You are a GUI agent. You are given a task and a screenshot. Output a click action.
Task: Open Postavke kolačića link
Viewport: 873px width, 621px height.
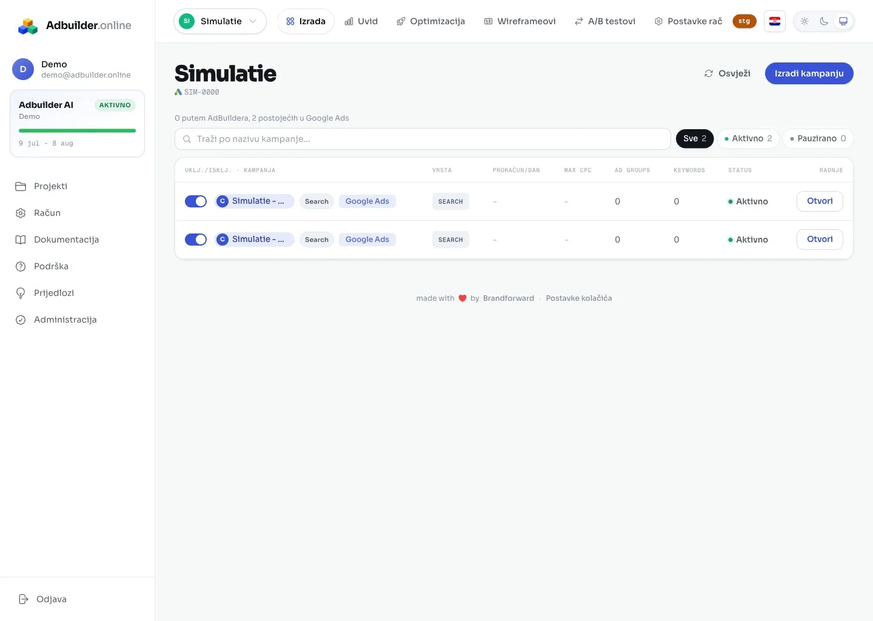click(x=579, y=298)
